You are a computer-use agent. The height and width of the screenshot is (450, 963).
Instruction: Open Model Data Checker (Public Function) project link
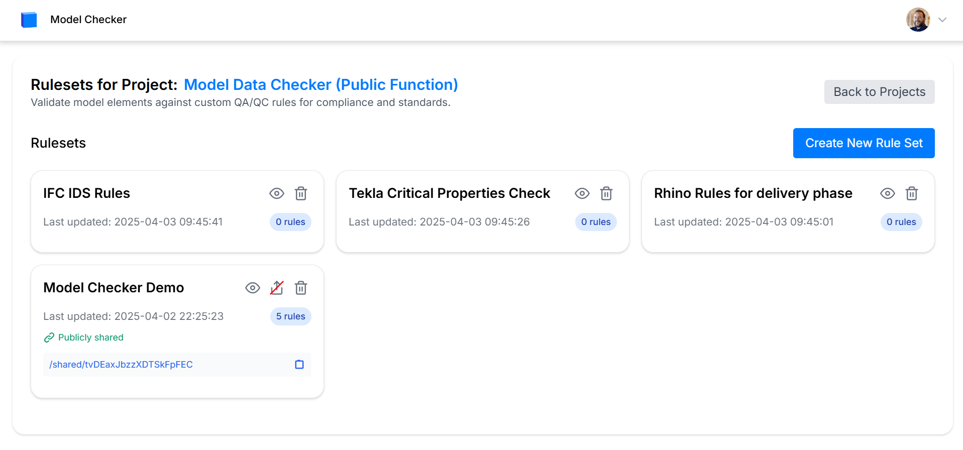point(321,84)
